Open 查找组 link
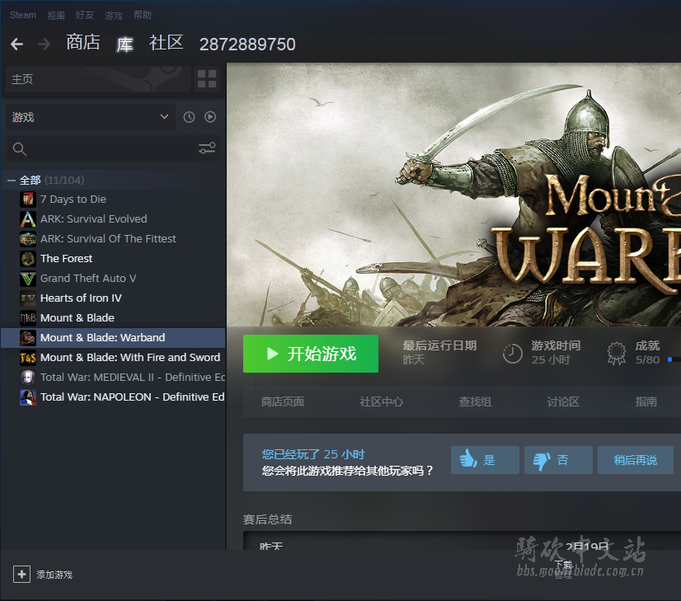 click(x=475, y=401)
